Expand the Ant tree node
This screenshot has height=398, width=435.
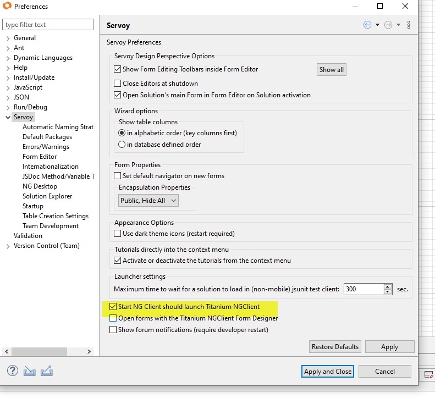pos(8,48)
